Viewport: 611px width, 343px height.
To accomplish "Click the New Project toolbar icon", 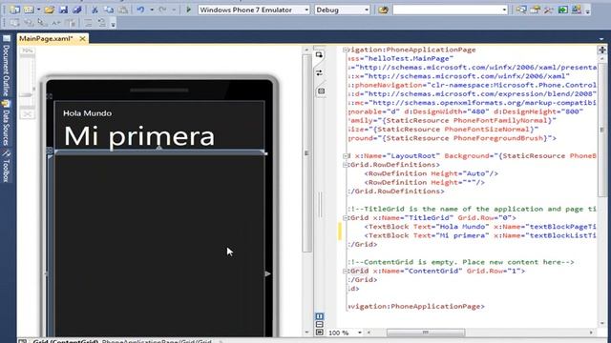I will tap(15, 10).
